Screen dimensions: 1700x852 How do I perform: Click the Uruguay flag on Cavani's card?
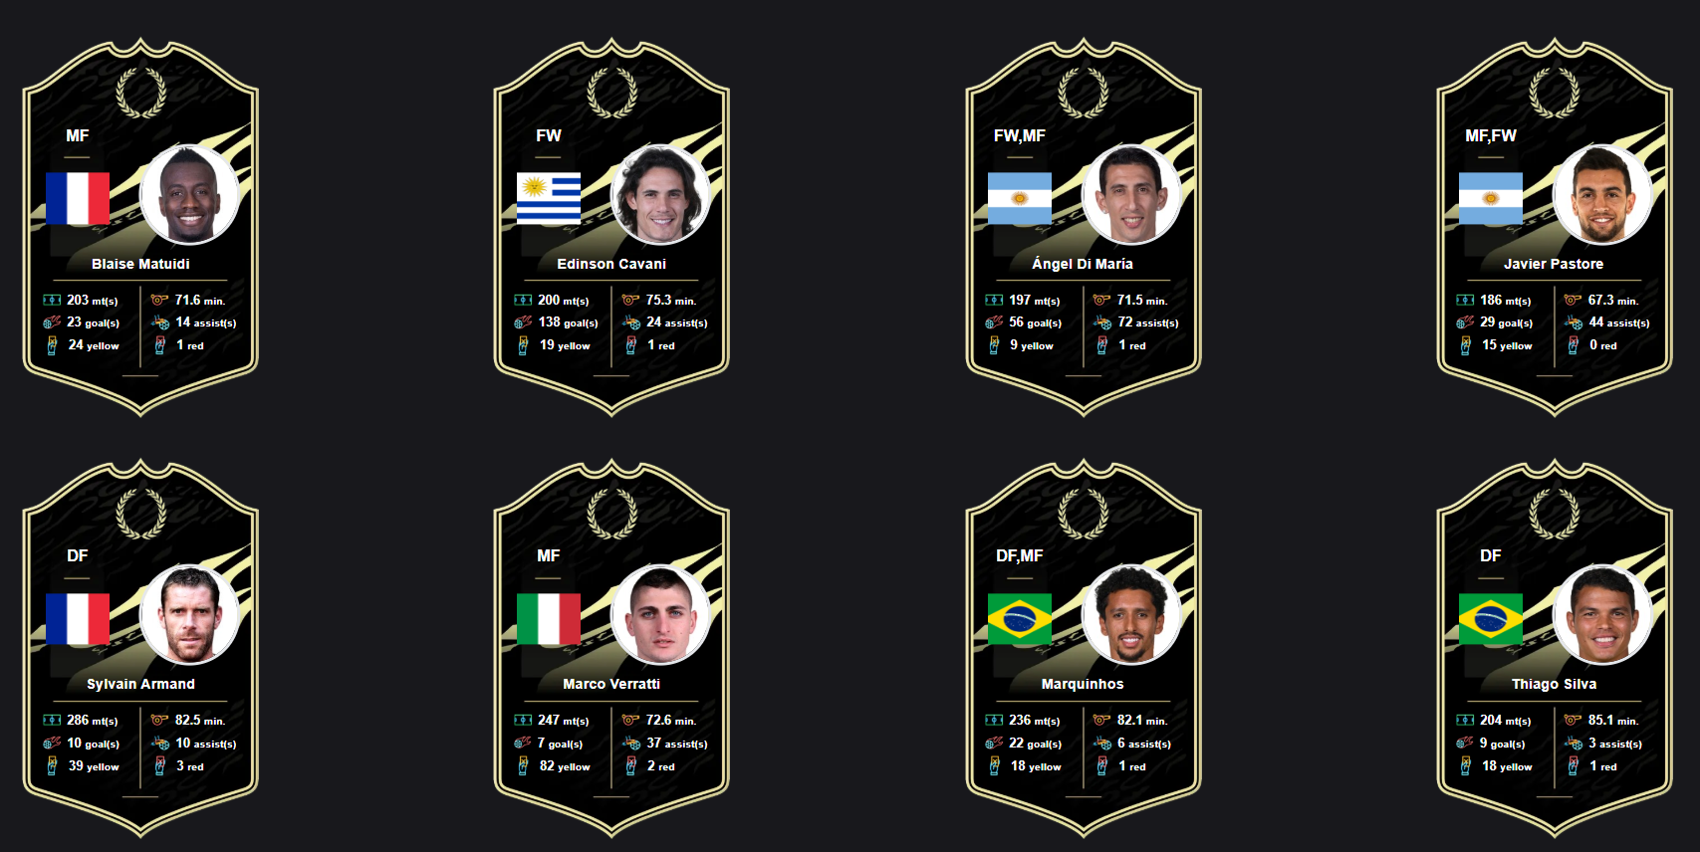click(x=549, y=198)
